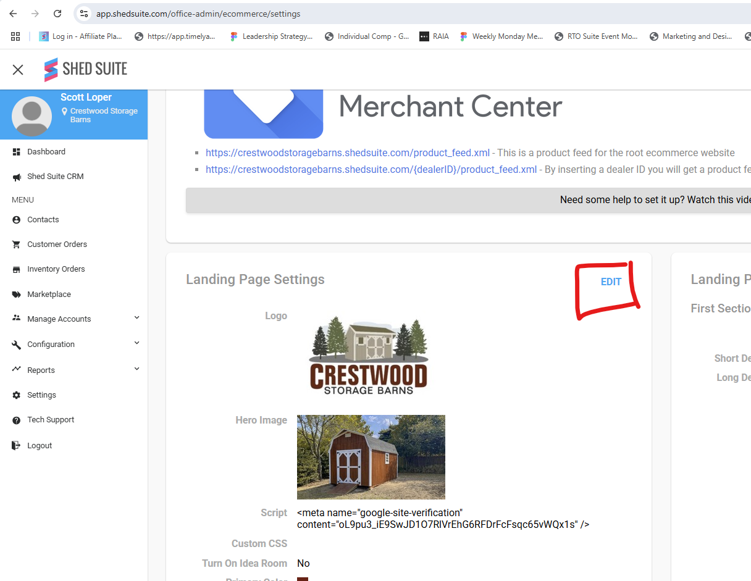Screen dimensions: 751x581
Task: Open Marketplace from the sidebar
Action: tap(49, 295)
